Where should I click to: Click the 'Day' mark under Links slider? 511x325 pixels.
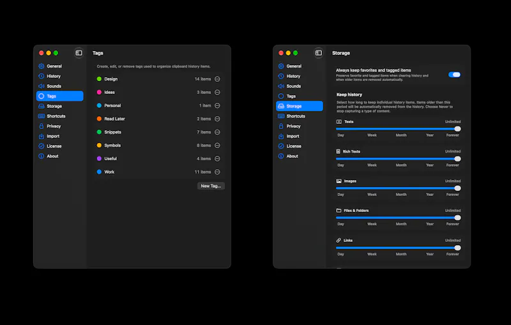340,254
